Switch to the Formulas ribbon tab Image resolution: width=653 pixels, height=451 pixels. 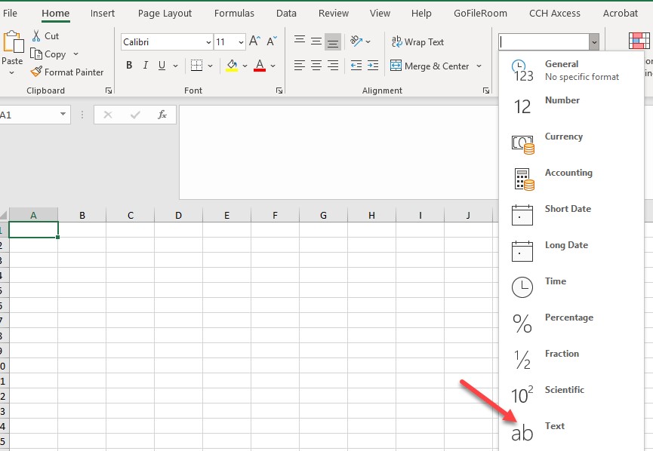point(233,13)
